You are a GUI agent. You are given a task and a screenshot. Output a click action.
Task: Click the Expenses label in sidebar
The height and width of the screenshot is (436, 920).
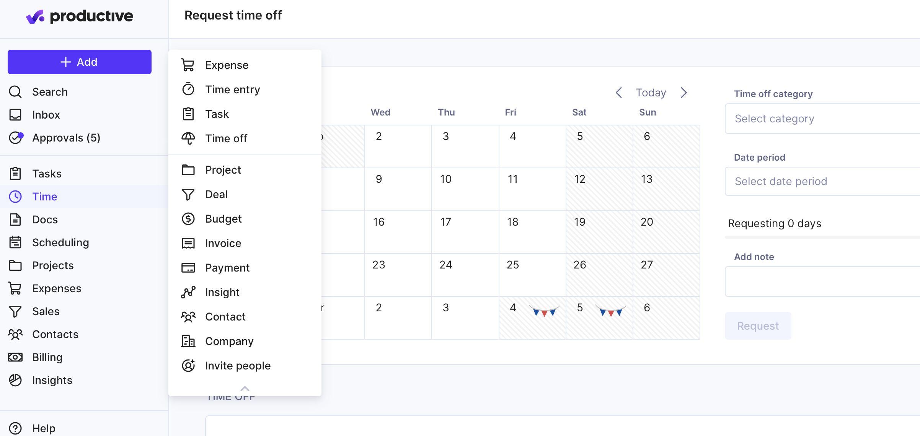tap(57, 288)
